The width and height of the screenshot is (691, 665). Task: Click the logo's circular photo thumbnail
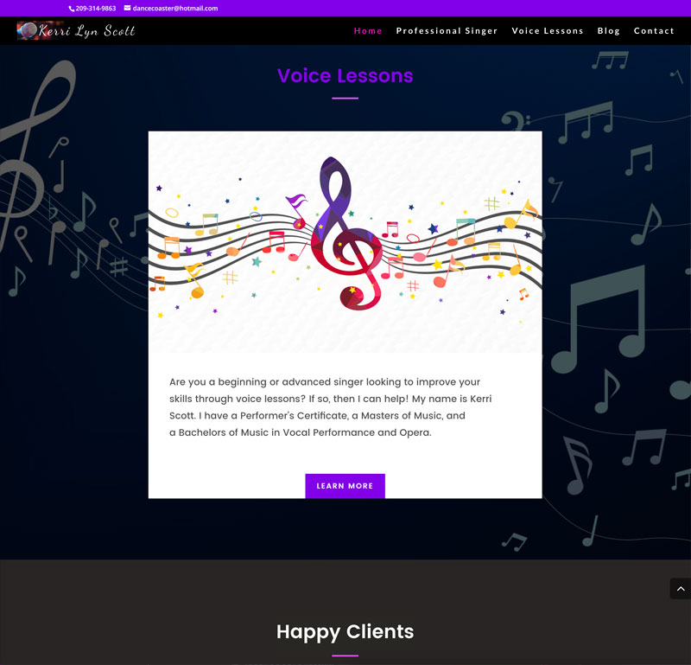28,30
